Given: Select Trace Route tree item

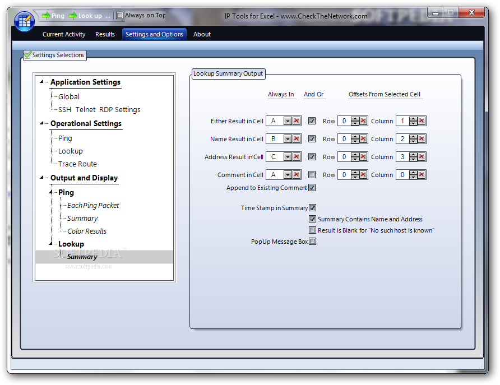Looking at the screenshot, I should (77, 164).
